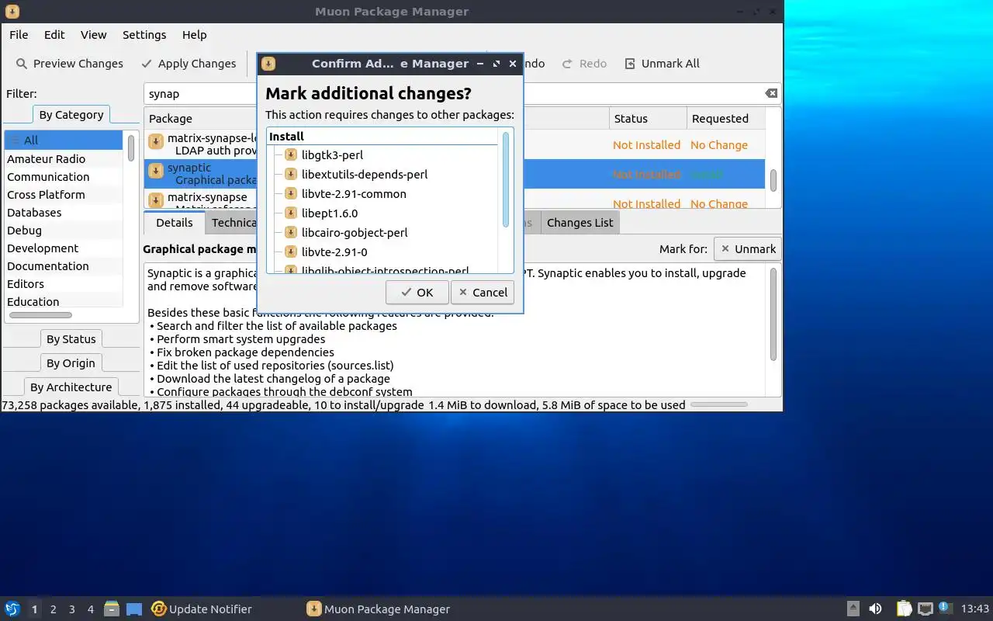
Task: Click the volume speaker tray icon
Action: point(875,609)
